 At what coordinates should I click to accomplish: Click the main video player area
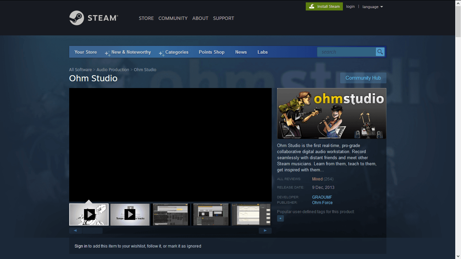(x=170, y=145)
